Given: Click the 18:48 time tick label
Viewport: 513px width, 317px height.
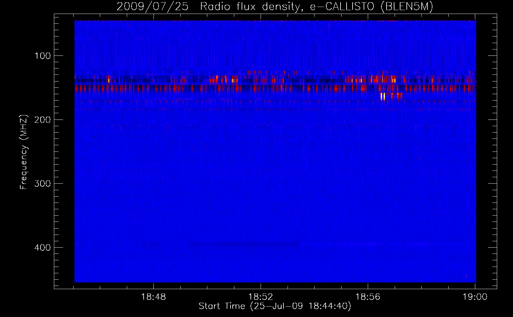Looking at the screenshot, I should pos(153,297).
